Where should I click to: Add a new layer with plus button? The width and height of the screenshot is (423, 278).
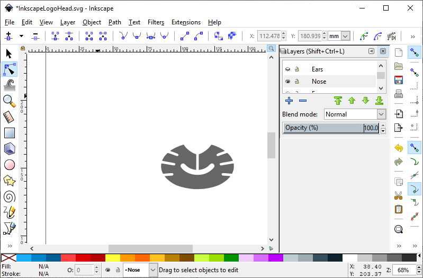pyautogui.click(x=289, y=101)
